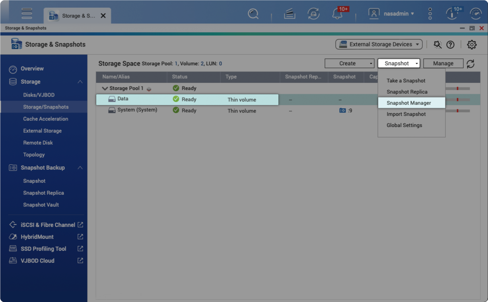Open the info icon with 10+ badge
This screenshot has width=488, height=302.
coord(452,14)
